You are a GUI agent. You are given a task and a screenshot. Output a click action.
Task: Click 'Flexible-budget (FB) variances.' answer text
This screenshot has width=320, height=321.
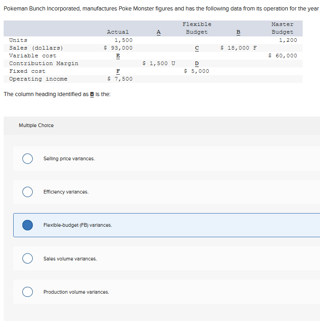[x=77, y=225]
